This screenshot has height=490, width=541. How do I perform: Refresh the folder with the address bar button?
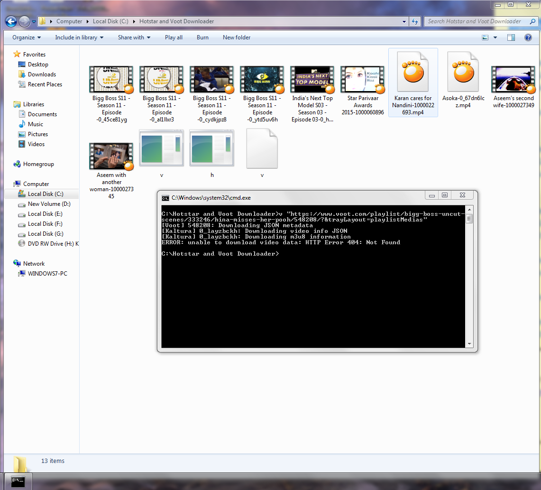coord(415,21)
